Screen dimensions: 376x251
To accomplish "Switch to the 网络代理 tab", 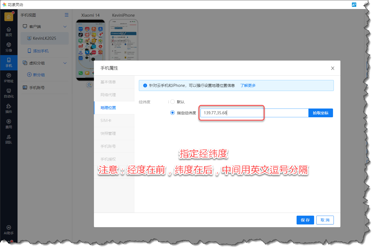I will 108,95.
